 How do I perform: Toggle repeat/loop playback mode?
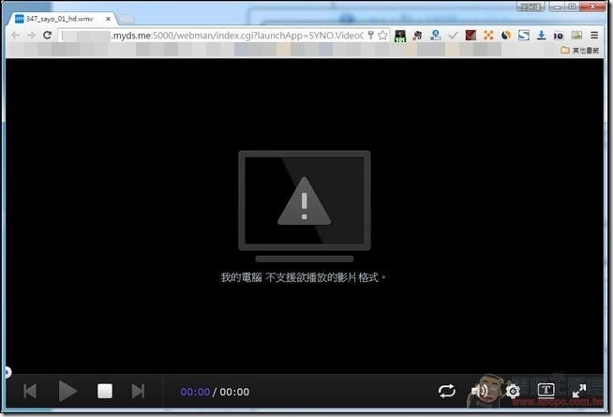click(446, 391)
